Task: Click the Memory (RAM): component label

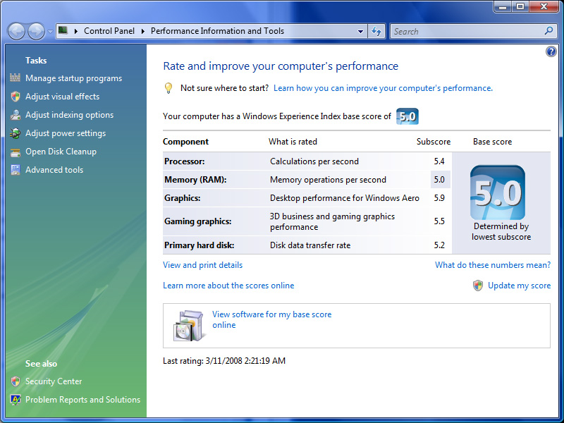Action: [195, 180]
